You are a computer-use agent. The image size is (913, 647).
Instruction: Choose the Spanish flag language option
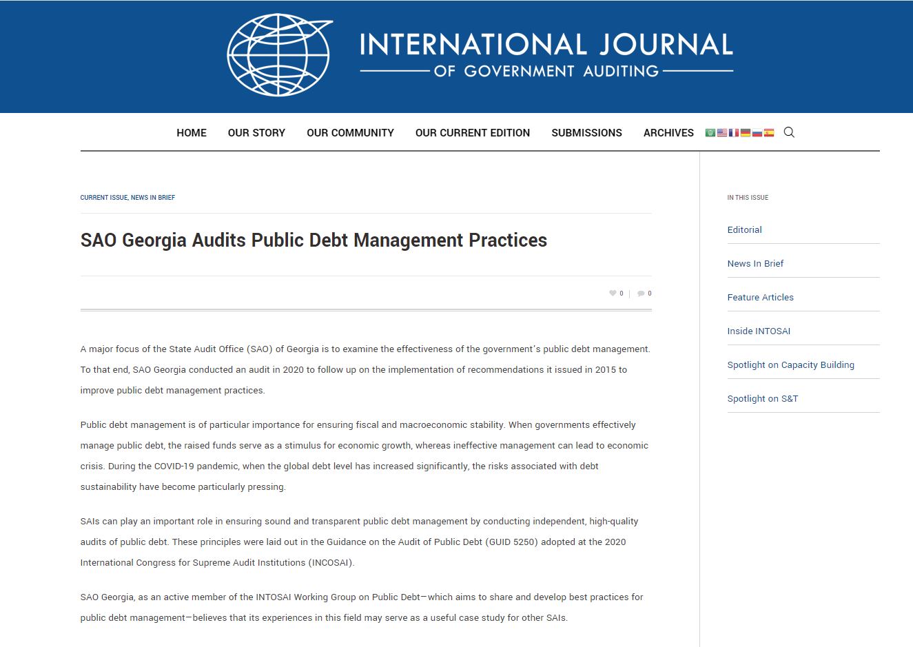[x=768, y=133]
